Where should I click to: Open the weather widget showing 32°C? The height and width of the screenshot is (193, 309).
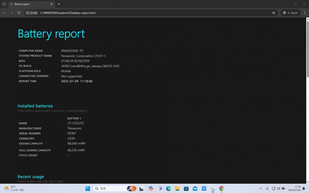pyautogui.click(x=14, y=188)
